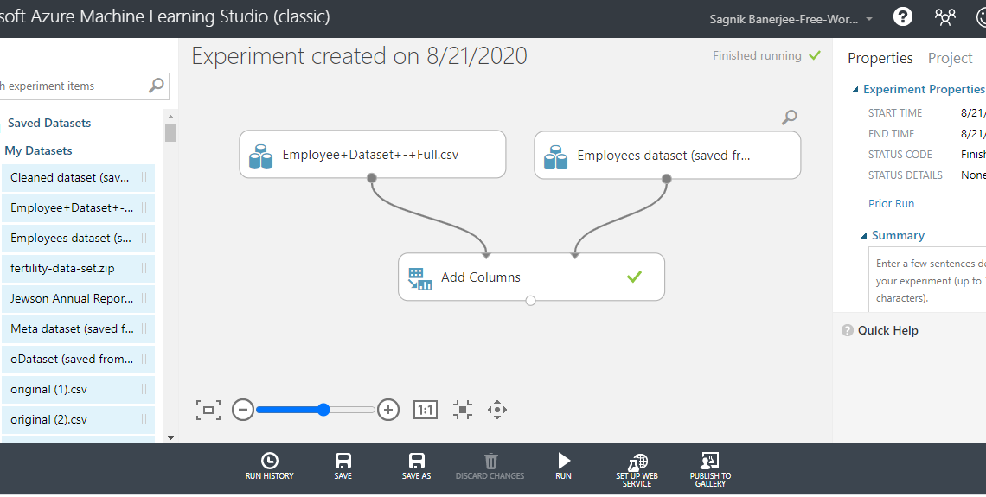Collapse the Experiment Properties section
This screenshot has width=986, height=497.
[855, 90]
